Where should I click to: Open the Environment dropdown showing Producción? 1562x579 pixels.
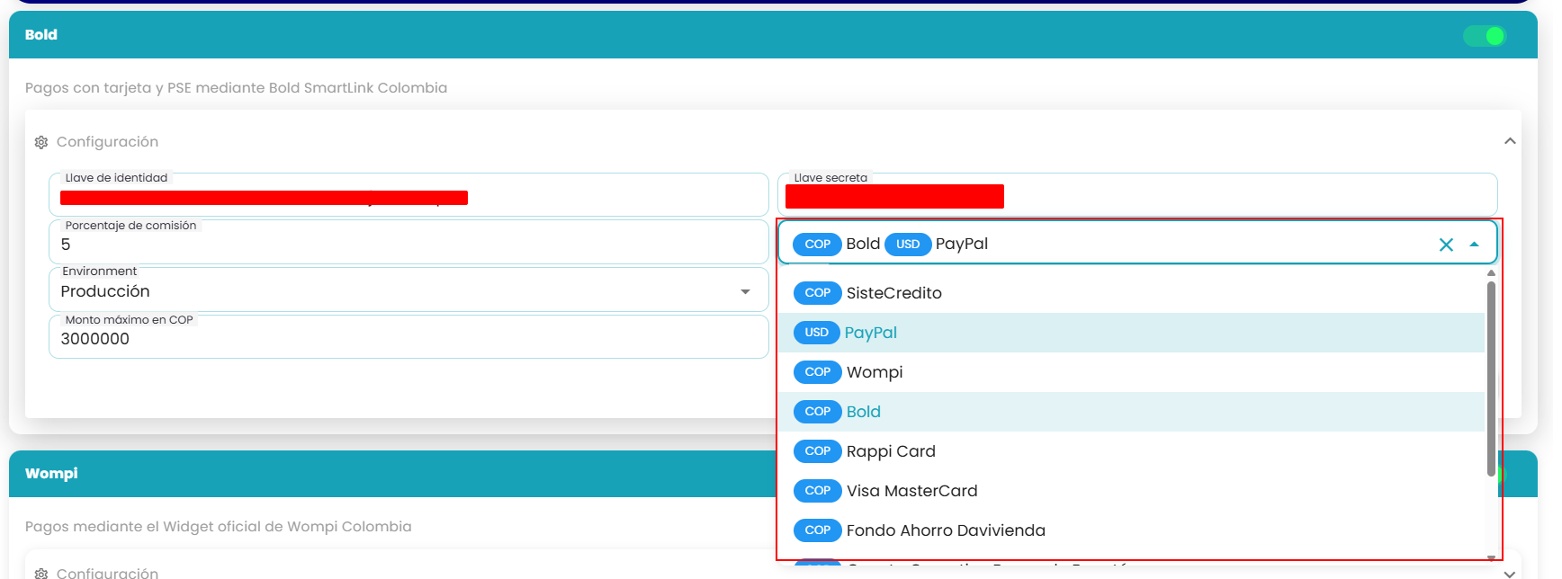coord(408,289)
